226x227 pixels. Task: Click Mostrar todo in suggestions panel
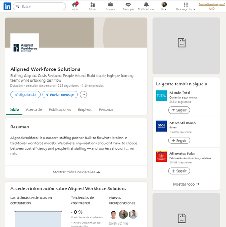pos(186,184)
